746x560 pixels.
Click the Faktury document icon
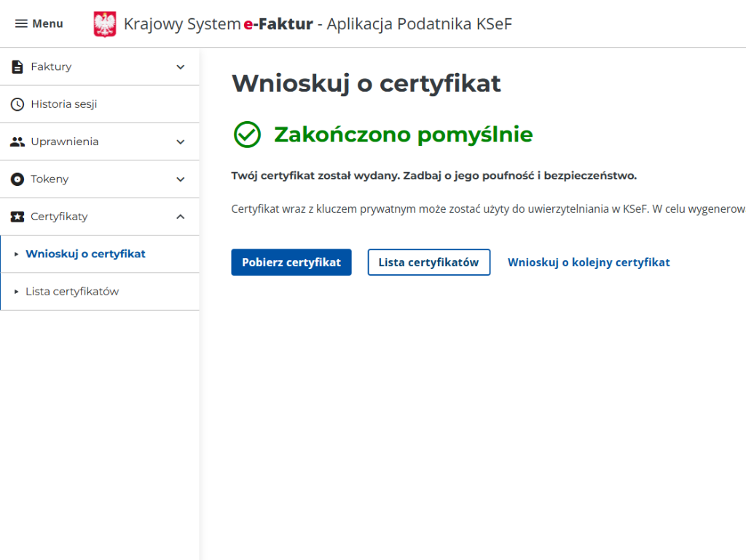[17, 67]
